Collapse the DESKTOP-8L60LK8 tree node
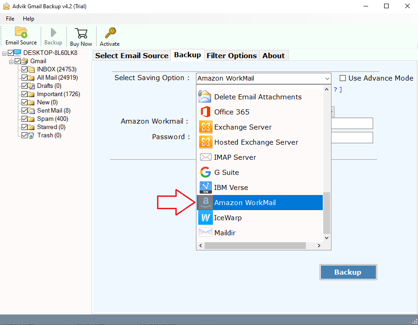This screenshot has height=325, width=418. (x=4, y=54)
